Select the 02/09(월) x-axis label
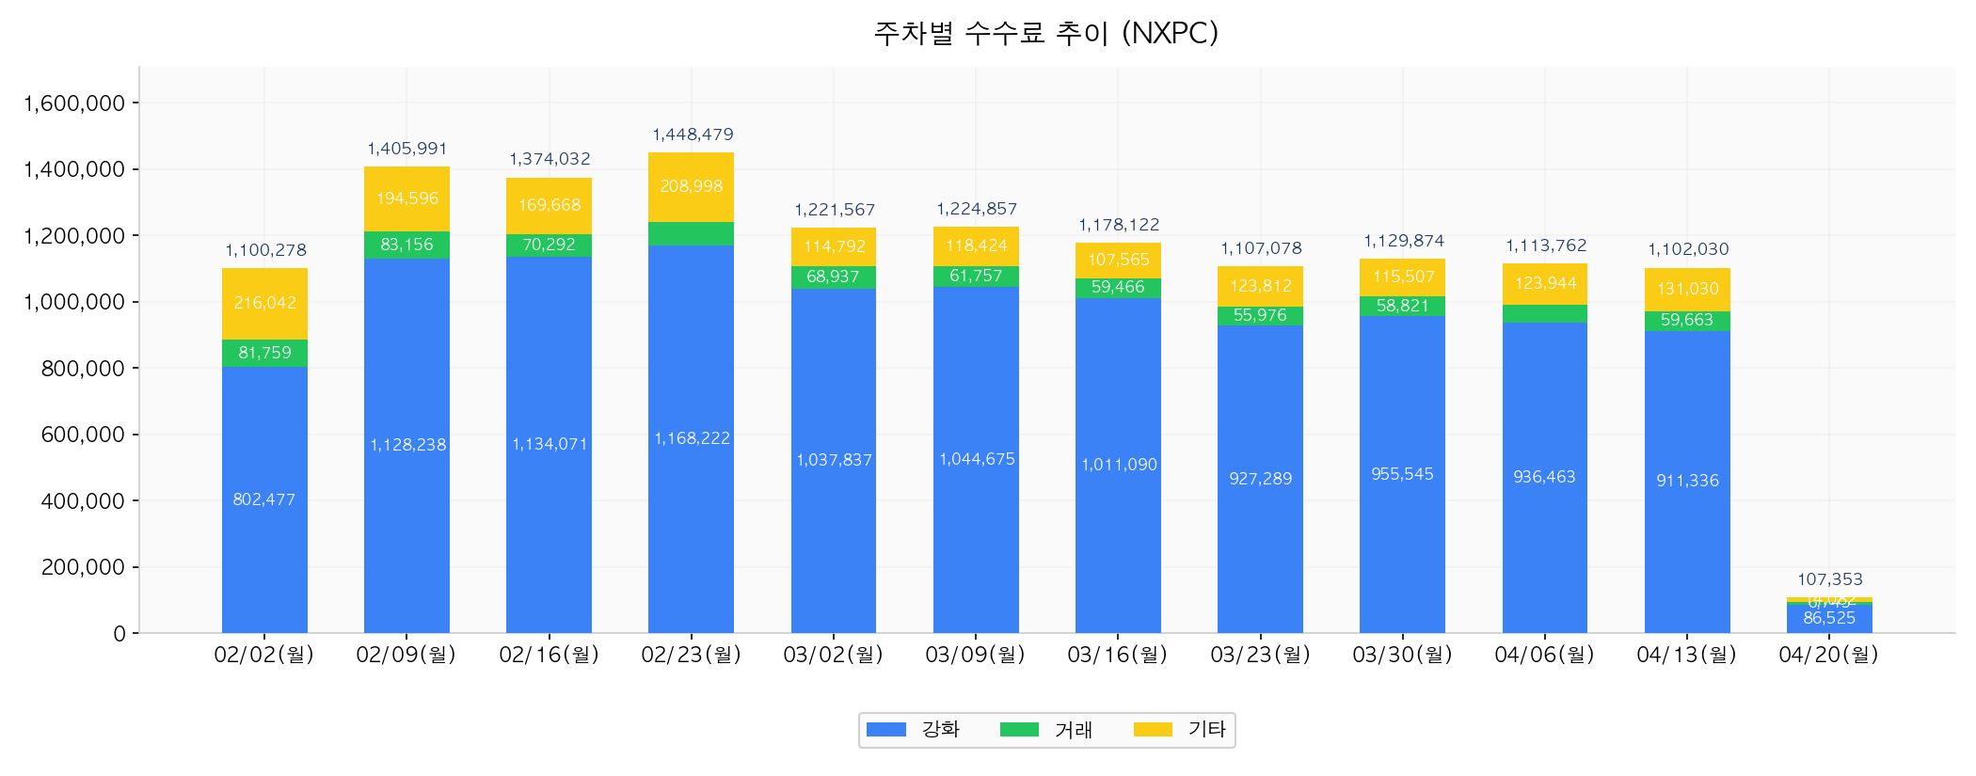This screenshot has width=1976, height=776. [406, 655]
